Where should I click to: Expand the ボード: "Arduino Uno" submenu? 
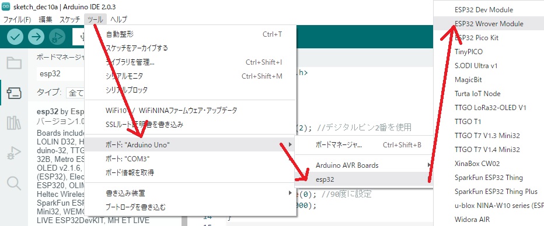[x=190, y=144]
